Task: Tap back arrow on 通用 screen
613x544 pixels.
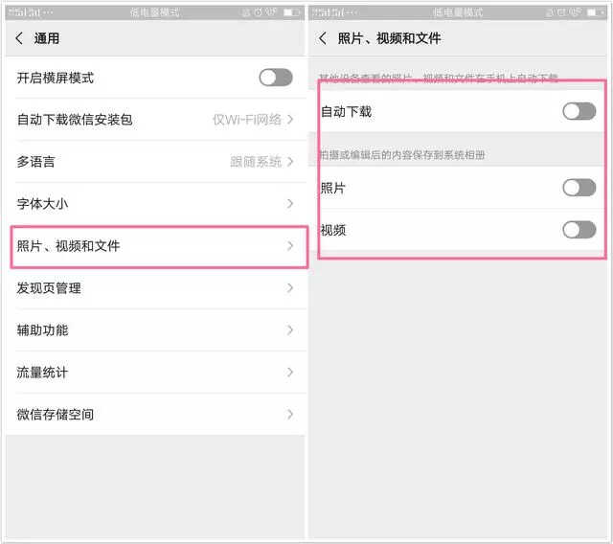Action: (19, 38)
